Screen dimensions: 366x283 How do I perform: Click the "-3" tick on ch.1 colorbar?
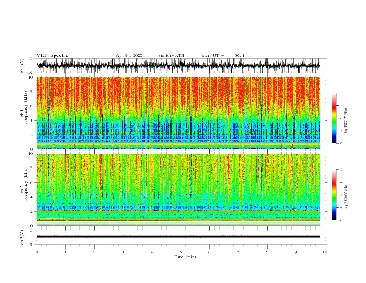(x=341, y=93)
